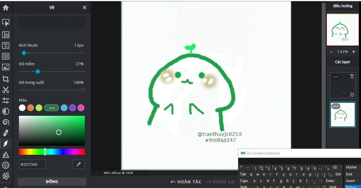The width and height of the screenshot is (361, 188).
Task: Pick color with the eyedropper button
Action: pos(79,164)
